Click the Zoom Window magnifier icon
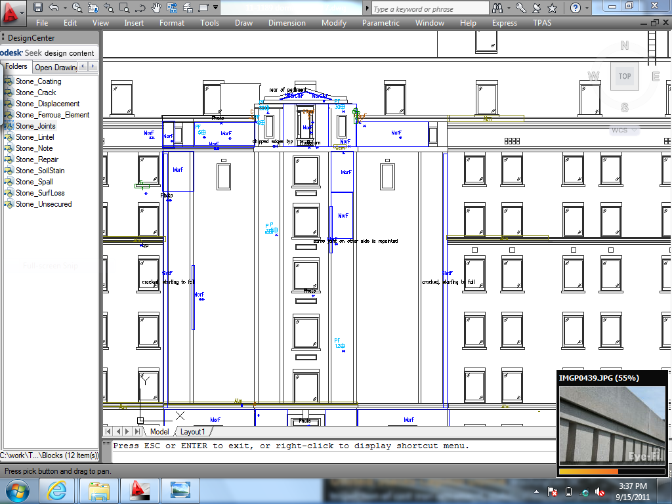Screen dimensions: 672x504 (x=123, y=8)
